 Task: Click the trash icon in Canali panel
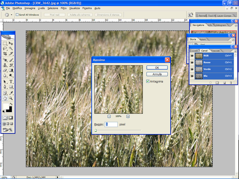coord(231,83)
